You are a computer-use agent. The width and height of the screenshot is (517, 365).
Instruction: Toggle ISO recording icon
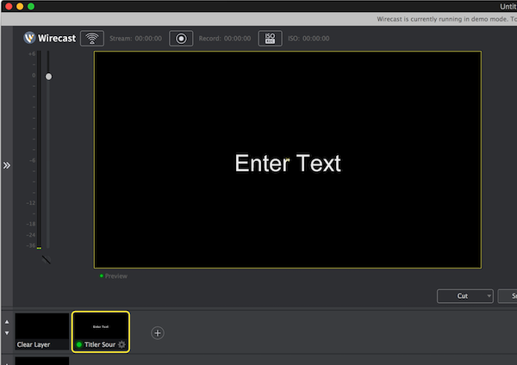(x=270, y=38)
